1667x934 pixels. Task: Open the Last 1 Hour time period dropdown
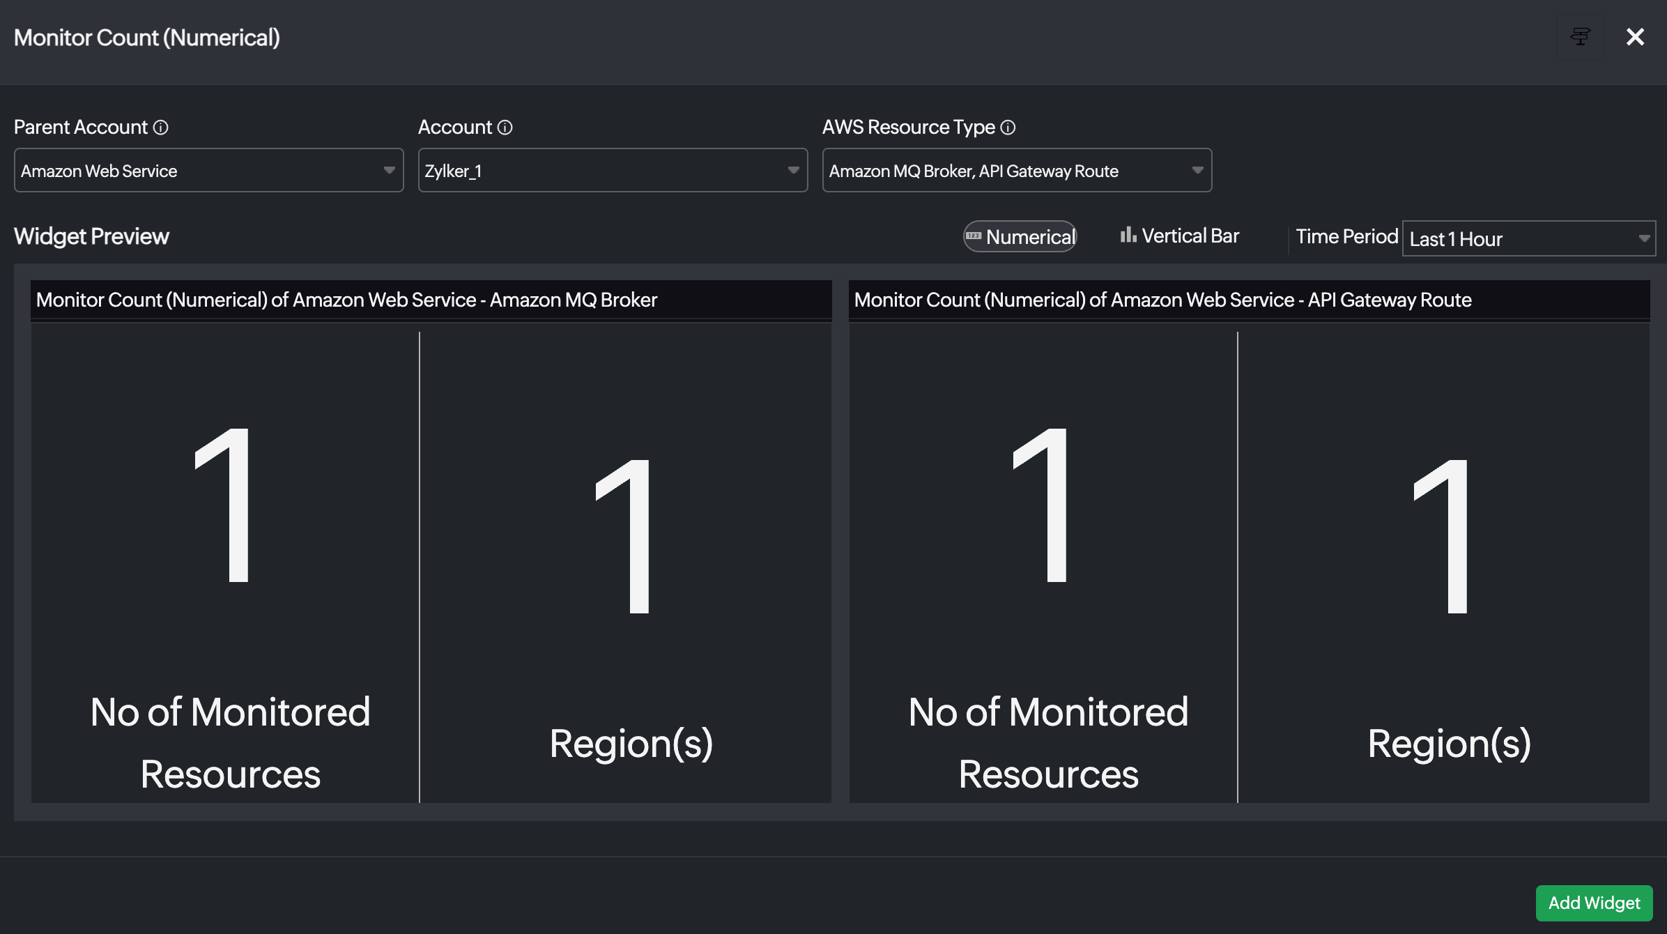pos(1528,239)
